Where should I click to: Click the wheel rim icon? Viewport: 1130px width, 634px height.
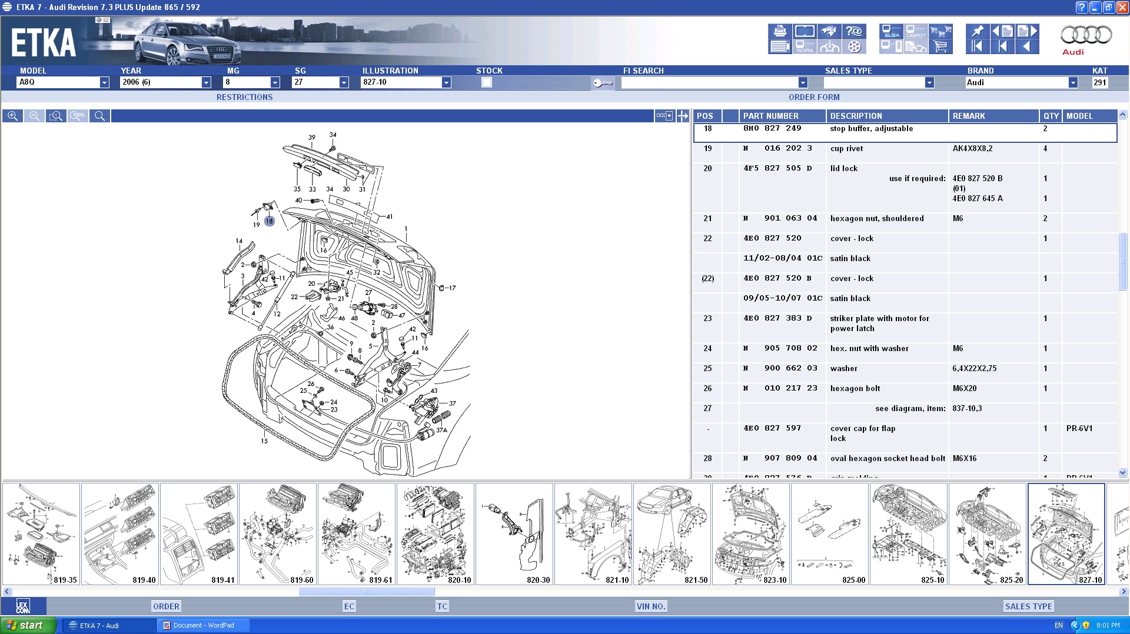coord(853,46)
